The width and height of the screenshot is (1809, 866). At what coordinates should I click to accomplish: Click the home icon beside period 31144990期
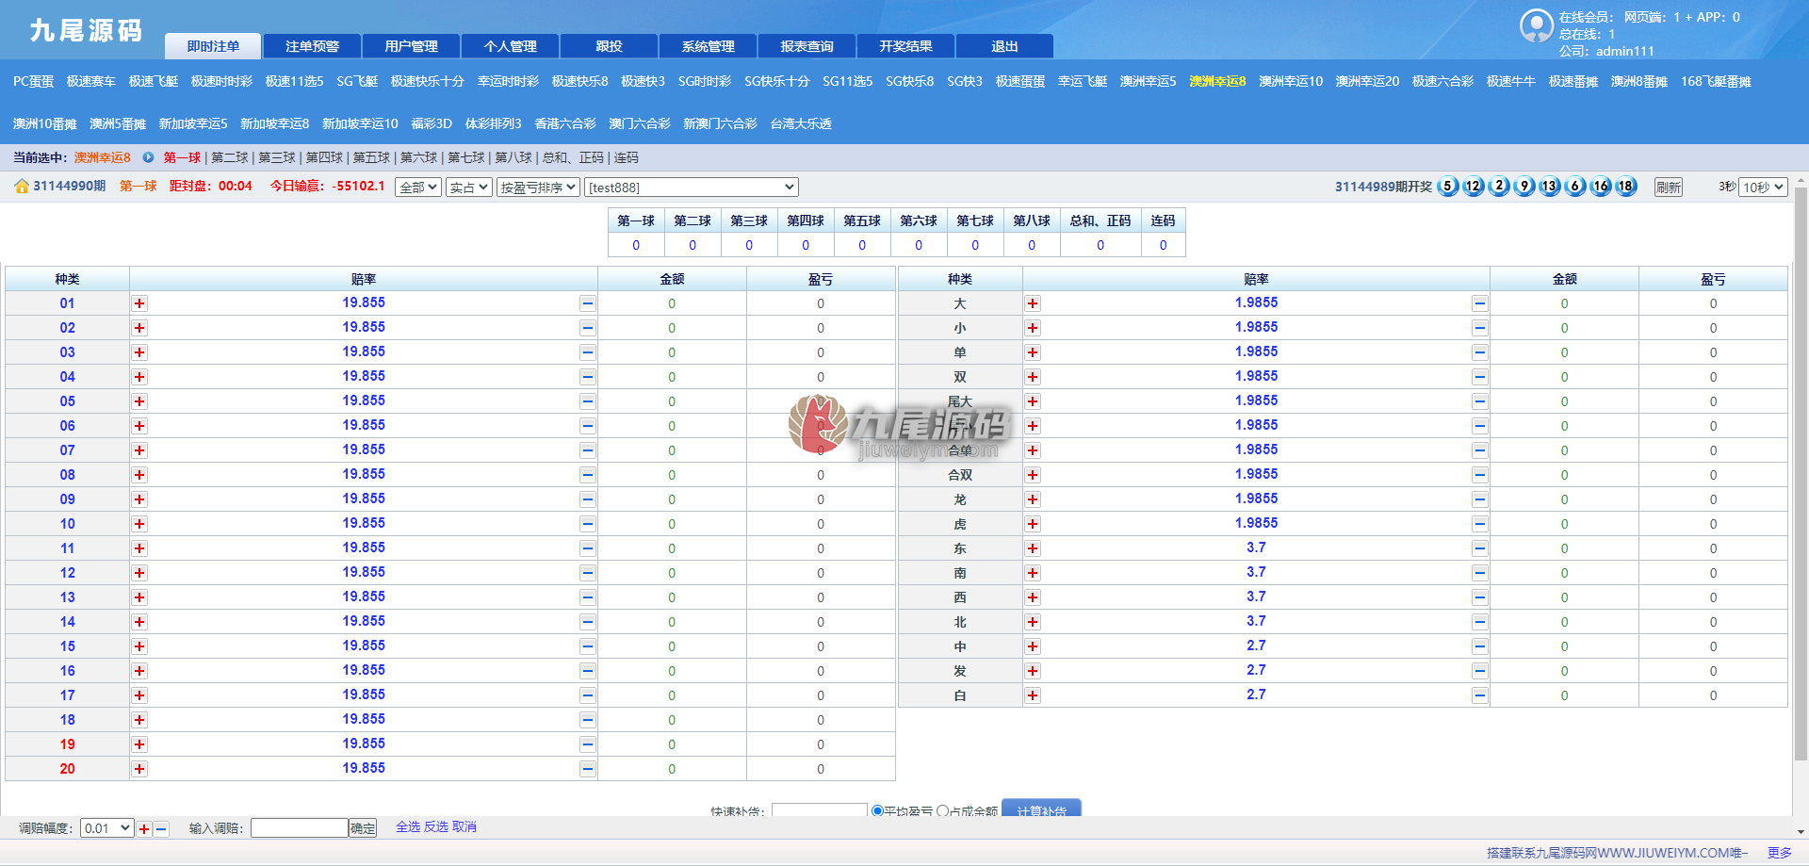coord(22,187)
